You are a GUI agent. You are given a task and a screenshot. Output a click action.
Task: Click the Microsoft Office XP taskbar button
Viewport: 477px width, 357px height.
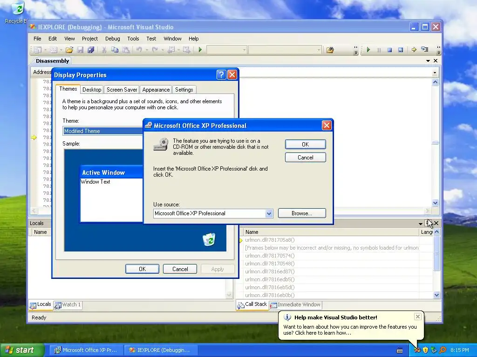click(x=86, y=350)
